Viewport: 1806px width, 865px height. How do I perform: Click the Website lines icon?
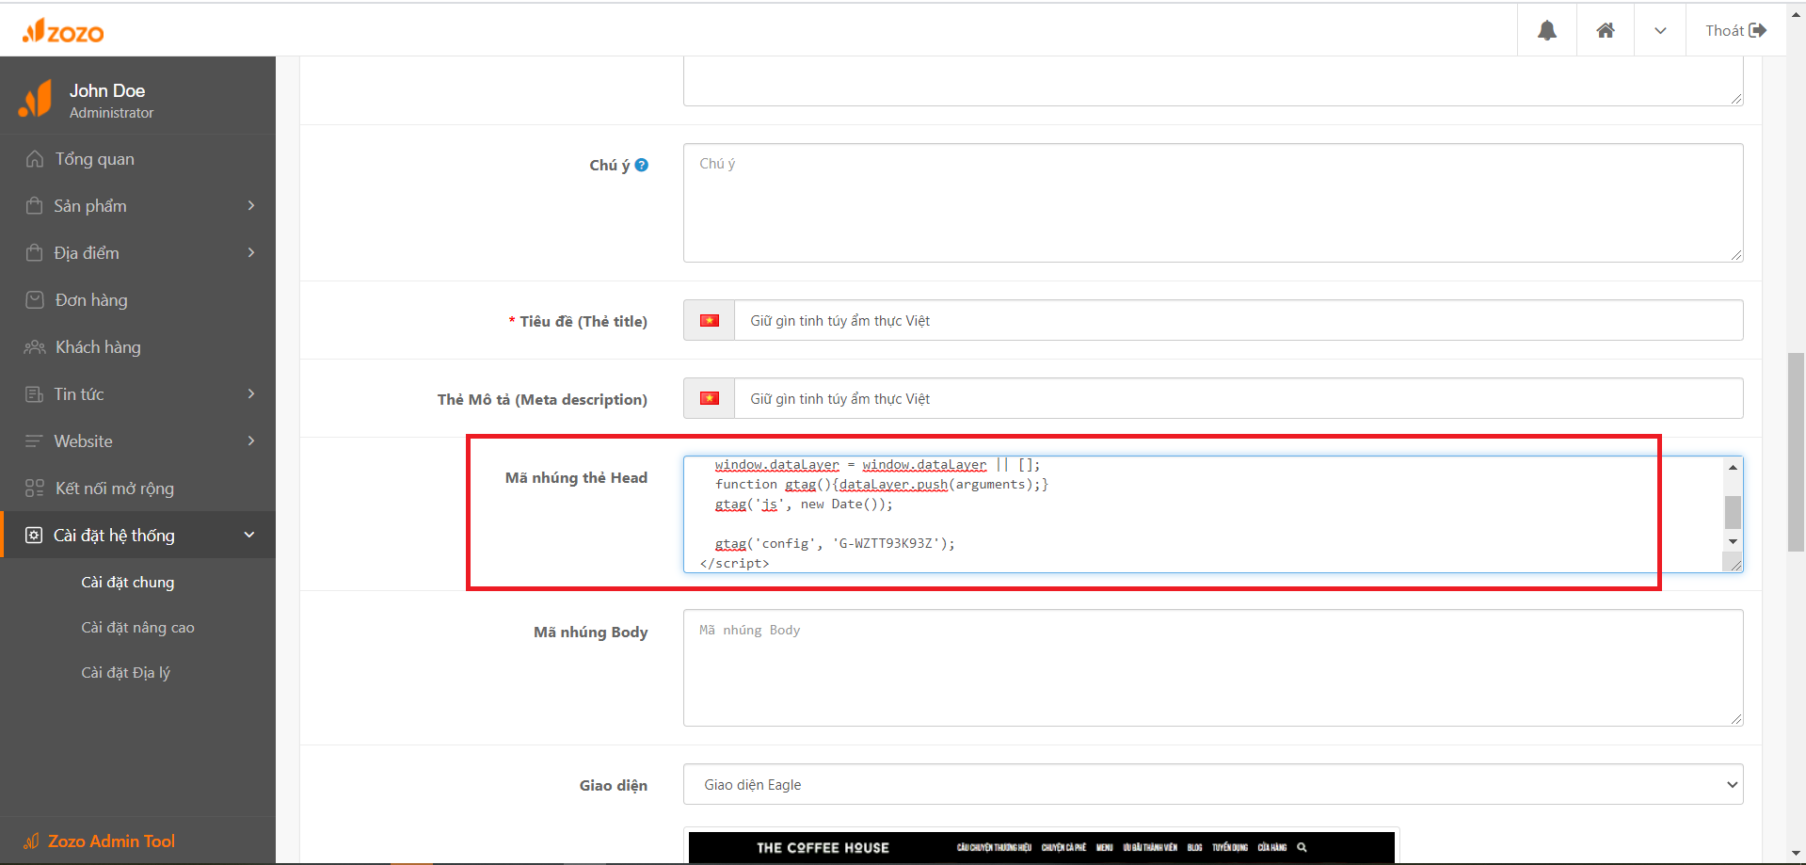pyautogui.click(x=35, y=441)
